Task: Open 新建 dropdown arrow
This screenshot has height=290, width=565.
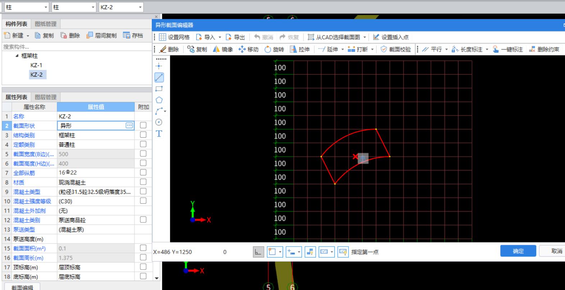Action: [28, 36]
